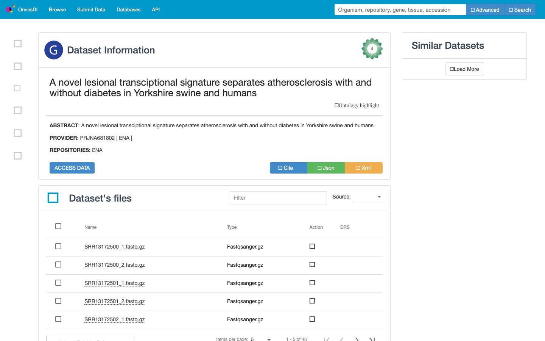Click the action icon for SRR13172501_1.fastq.gz
The height and width of the screenshot is (341, 545).
point(312,283)
